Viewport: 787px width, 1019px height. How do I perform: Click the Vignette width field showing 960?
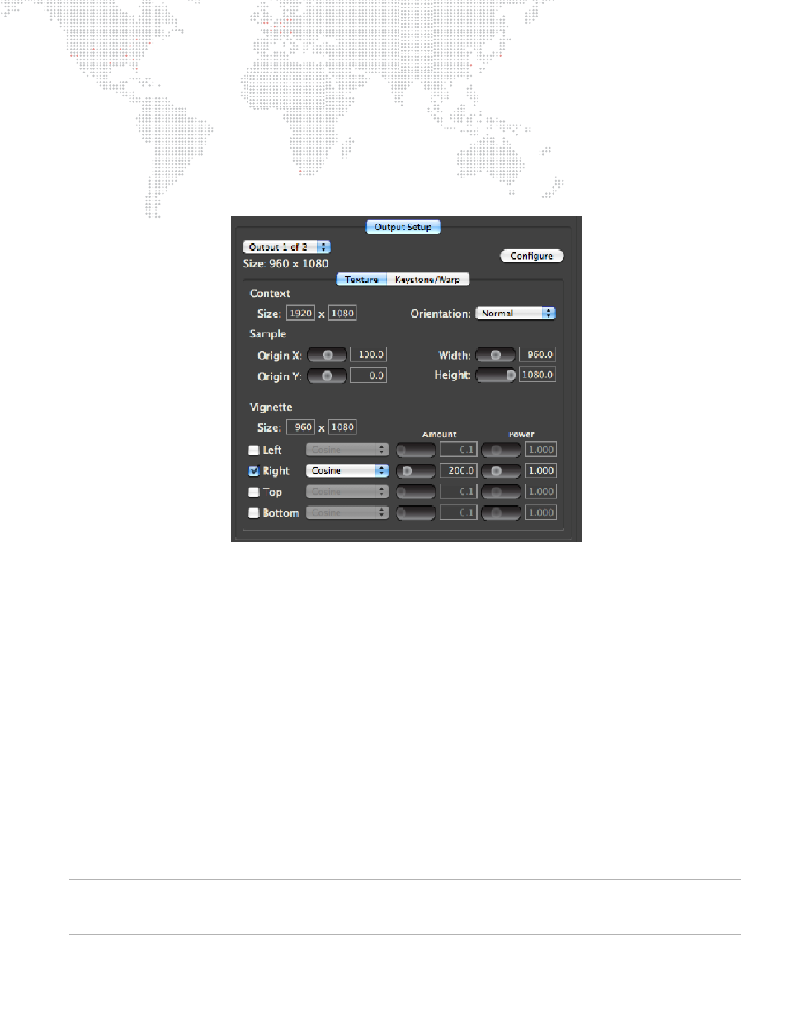300,427
